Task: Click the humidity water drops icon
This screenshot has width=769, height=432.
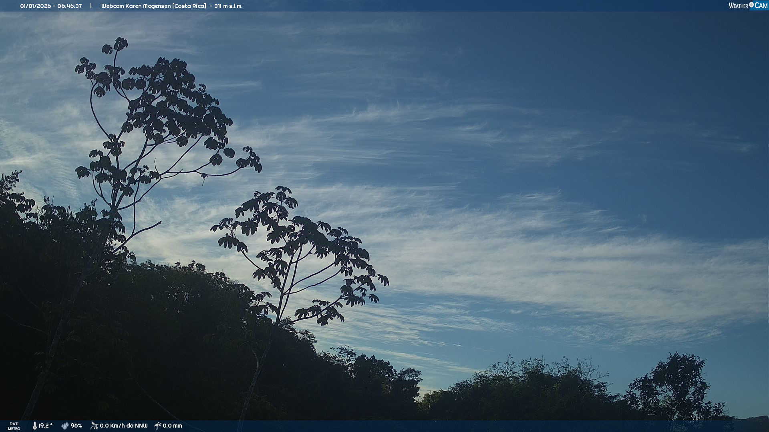Action: 65,426
